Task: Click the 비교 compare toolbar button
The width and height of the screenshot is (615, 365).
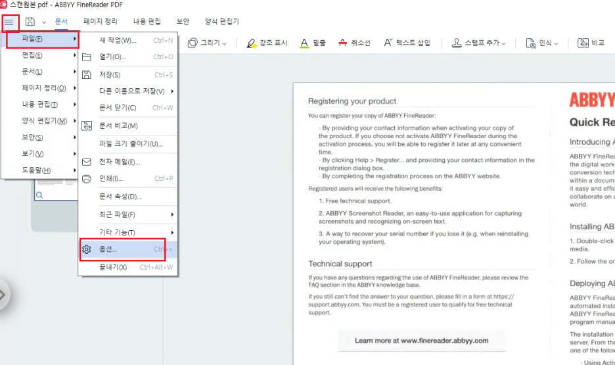Action: (591, 43)
